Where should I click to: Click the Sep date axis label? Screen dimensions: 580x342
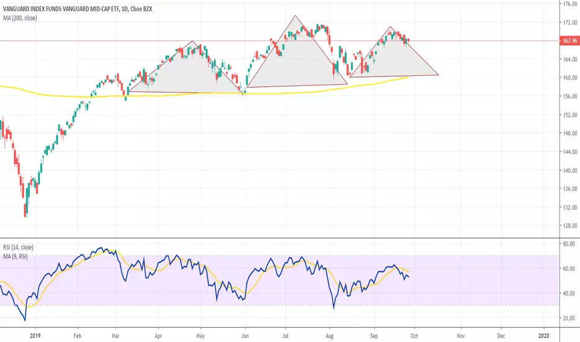374,336
